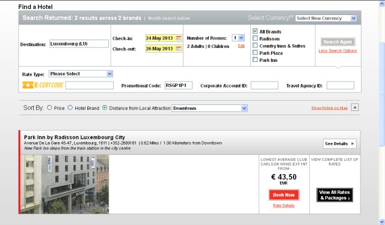The width and height of the screenshot is (385, 225).
Task: Select Distance from Local Attraction sorting
Action: tap(105, 107)
